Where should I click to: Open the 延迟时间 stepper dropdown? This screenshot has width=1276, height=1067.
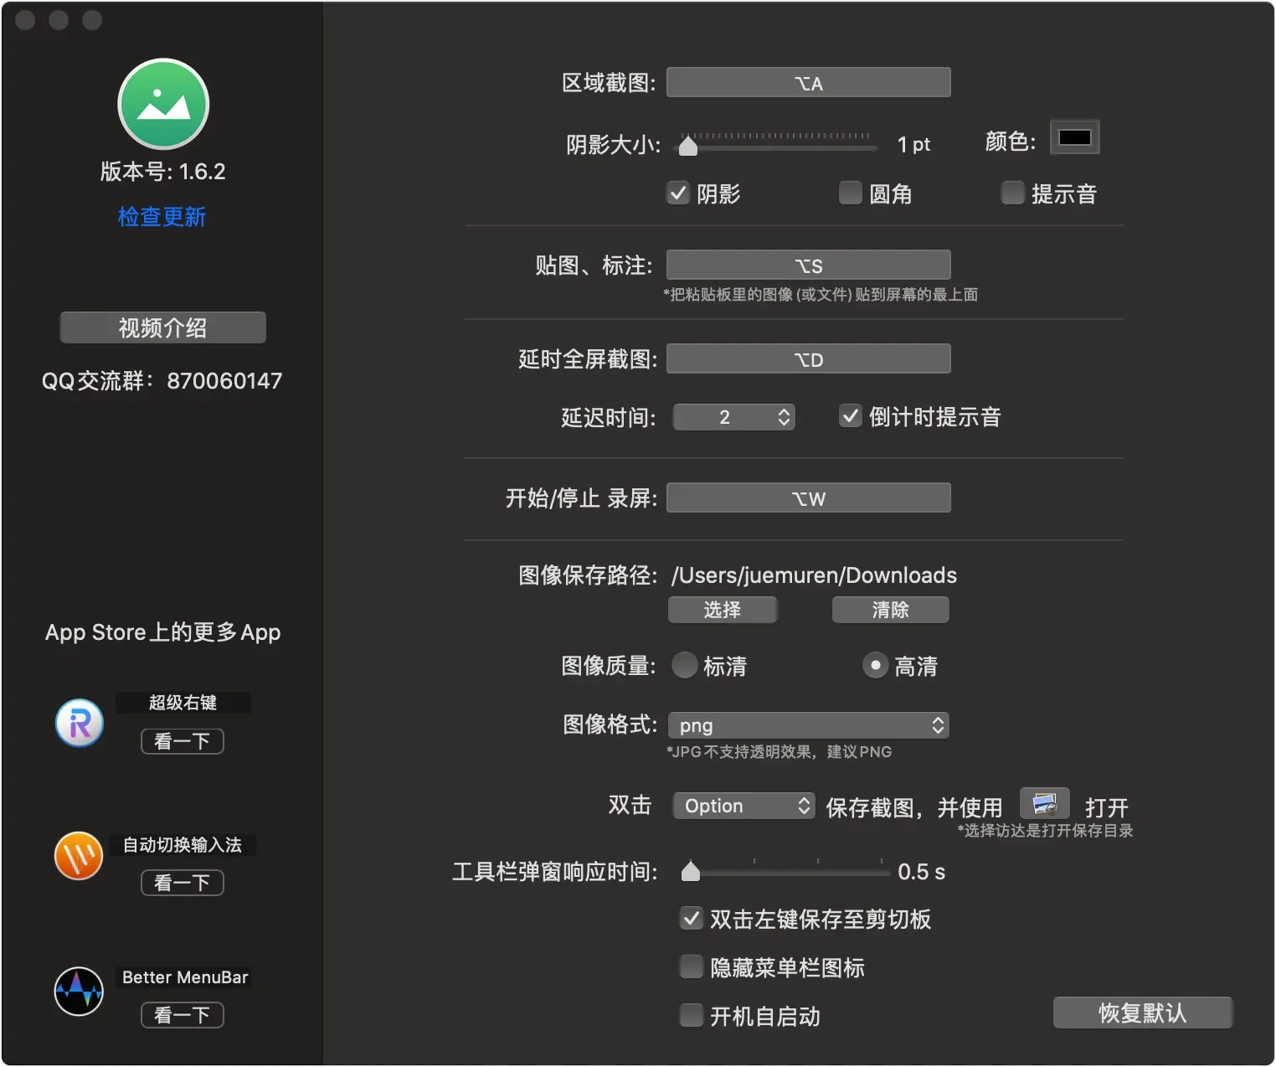coord(783,416)
